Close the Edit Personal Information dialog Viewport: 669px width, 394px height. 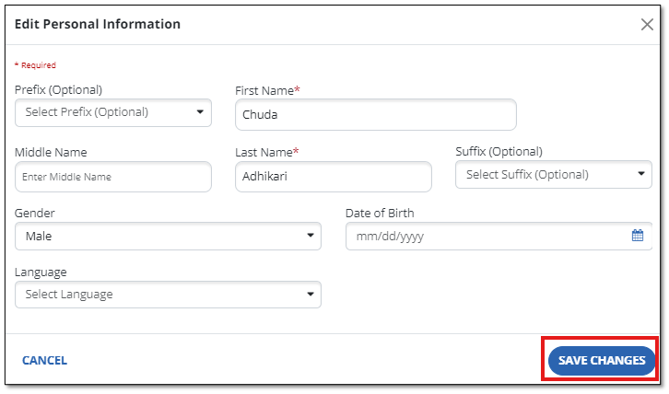[647, 25]
